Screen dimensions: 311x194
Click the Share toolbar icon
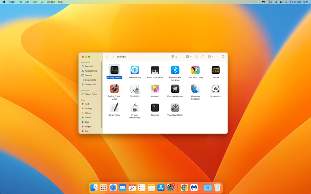pos(196,56)
